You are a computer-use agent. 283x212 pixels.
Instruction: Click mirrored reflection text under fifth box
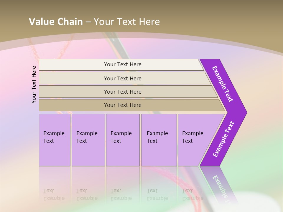(188, 195)
